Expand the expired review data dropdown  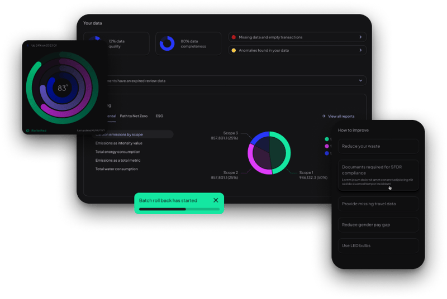pos(360,80)
